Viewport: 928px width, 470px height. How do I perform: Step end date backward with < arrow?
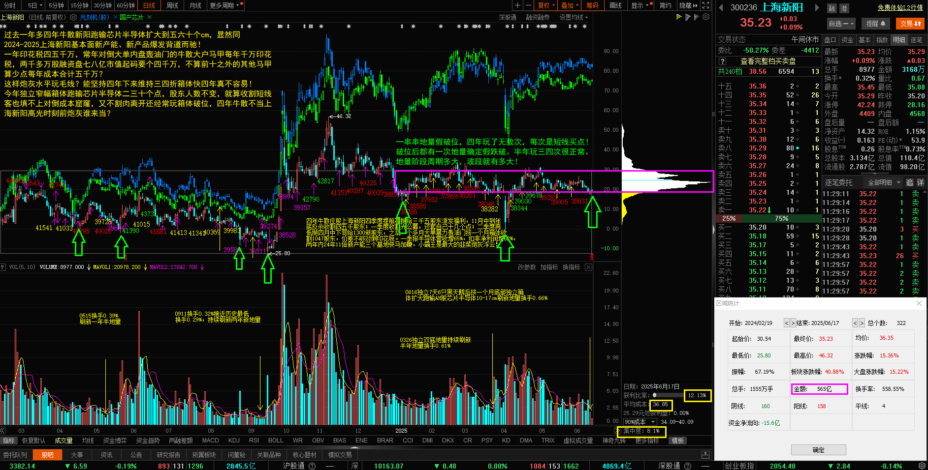tap(856, 323)
